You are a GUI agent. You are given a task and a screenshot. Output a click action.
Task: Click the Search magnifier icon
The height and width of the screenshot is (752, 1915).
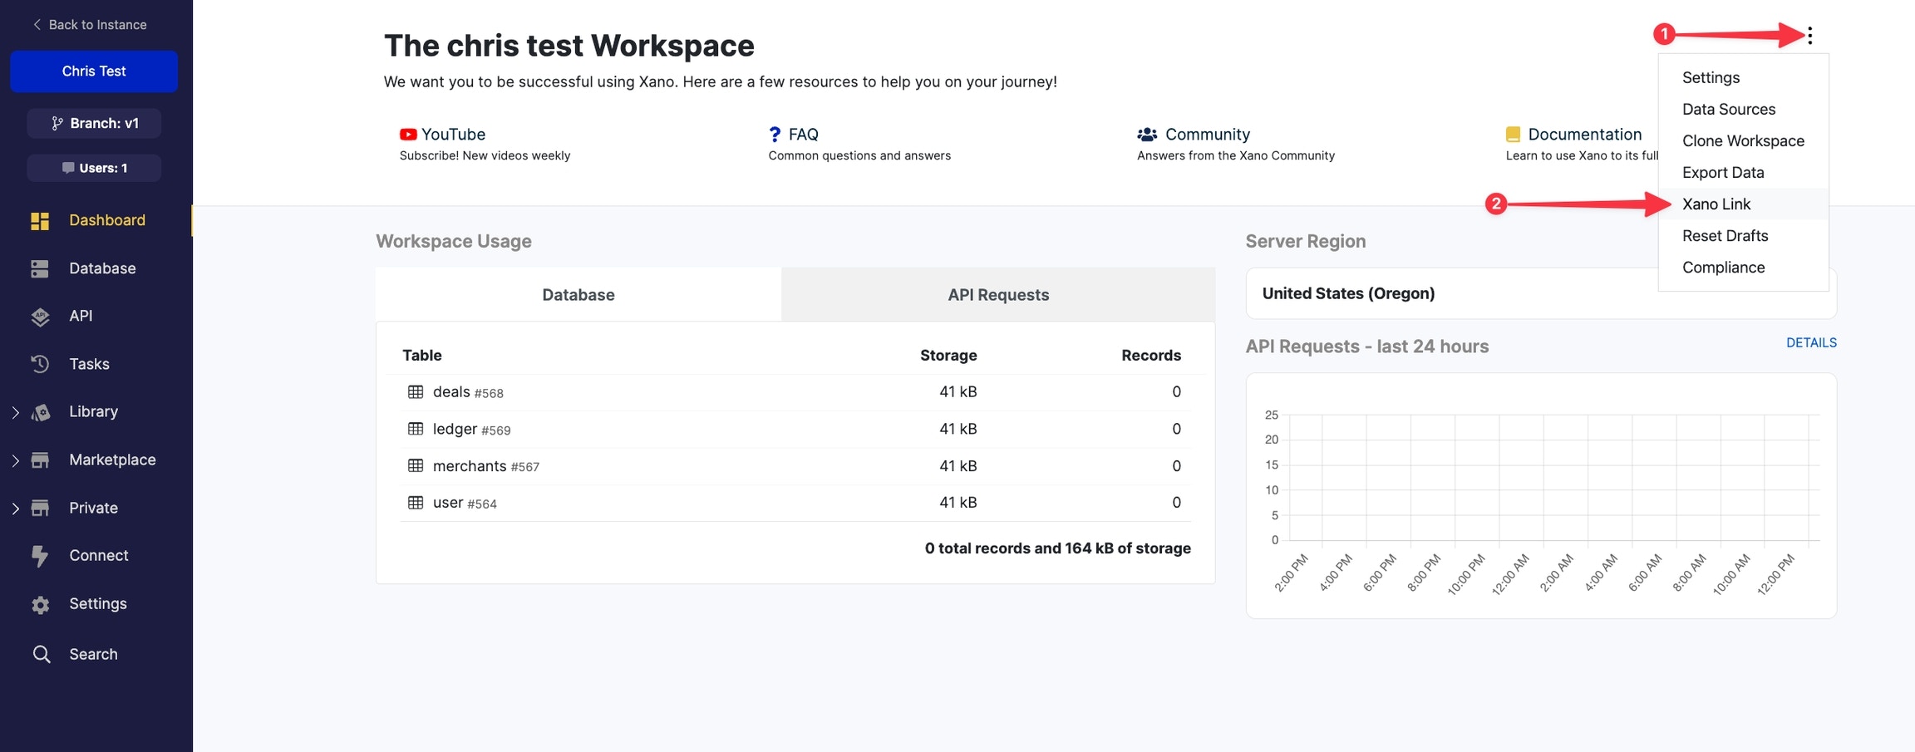[41, 654]
